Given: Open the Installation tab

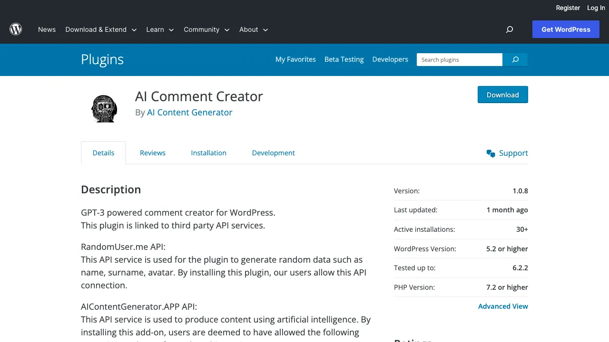Looking at the screenshot, I should coord(208,152).
